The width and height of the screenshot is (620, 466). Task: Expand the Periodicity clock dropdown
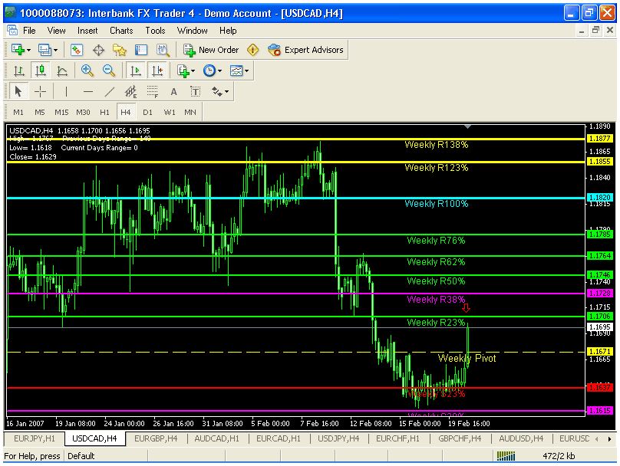coord(212,71)
